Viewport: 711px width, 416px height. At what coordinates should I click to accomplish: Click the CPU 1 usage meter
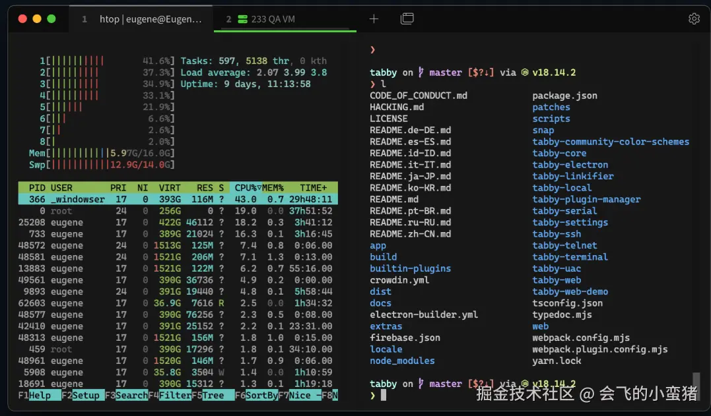107,61
